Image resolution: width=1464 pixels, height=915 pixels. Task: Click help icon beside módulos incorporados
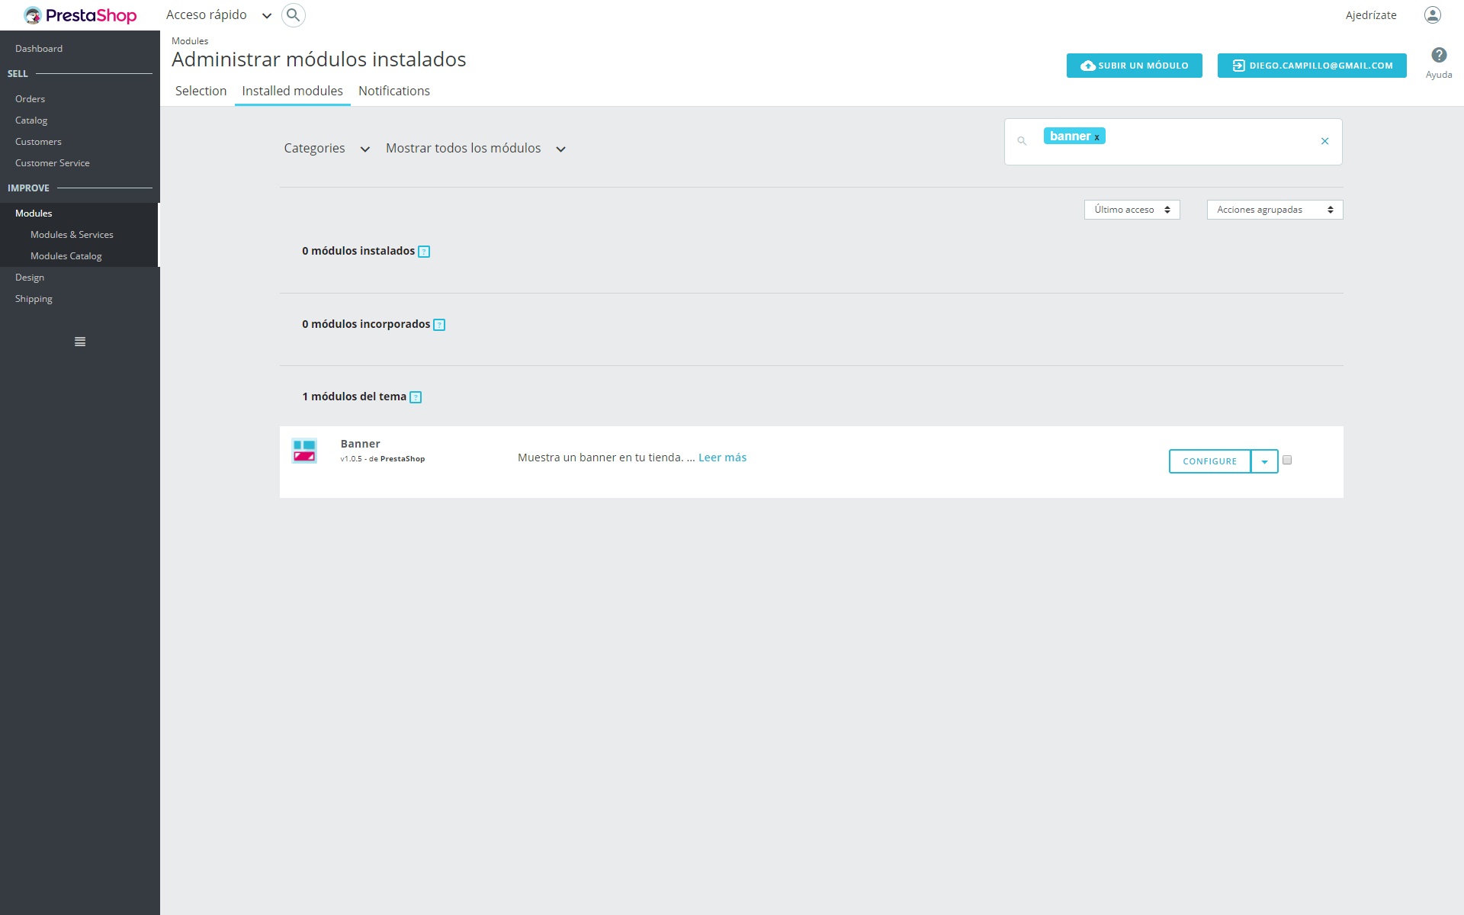(439, 325)
